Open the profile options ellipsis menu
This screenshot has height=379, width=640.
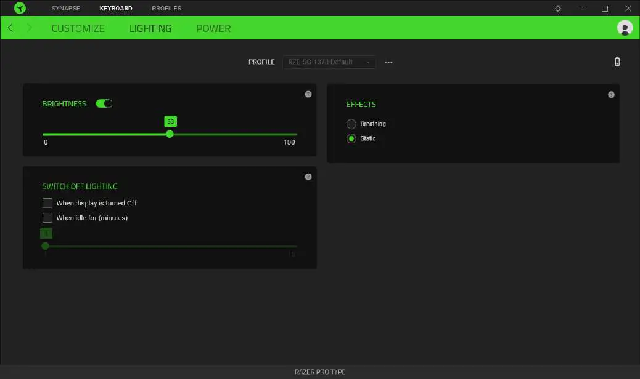pos(388,62)
